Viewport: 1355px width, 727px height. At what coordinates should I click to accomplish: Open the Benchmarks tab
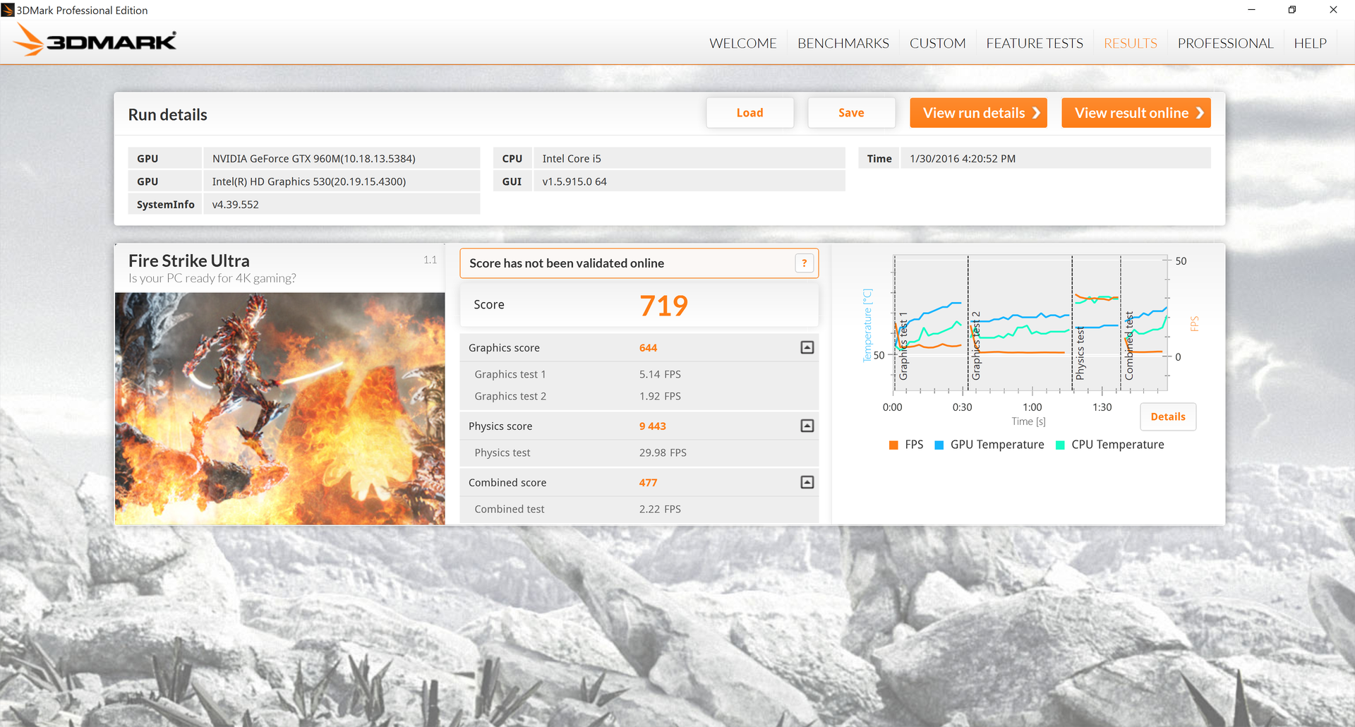click(x=843, y=43)
